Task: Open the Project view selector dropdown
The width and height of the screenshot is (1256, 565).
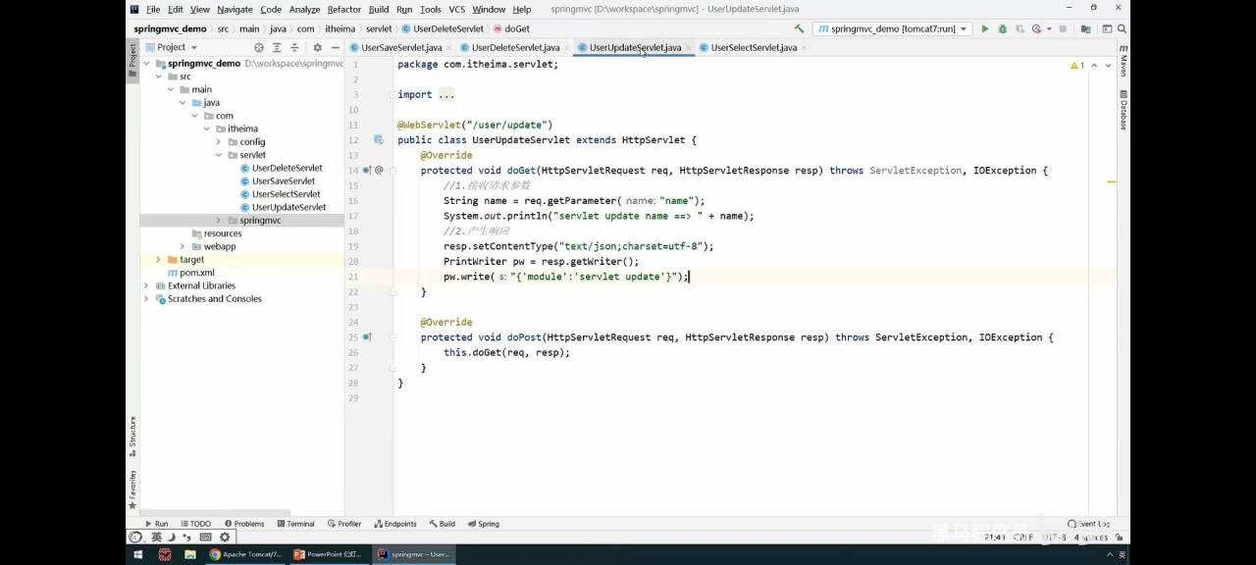Action: [171, 47]
